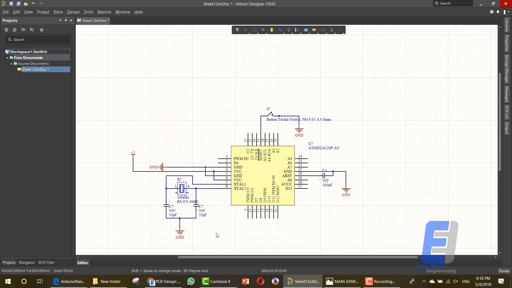Place a No ERC directive marker

pyautogui.click(x=323, y=30)
